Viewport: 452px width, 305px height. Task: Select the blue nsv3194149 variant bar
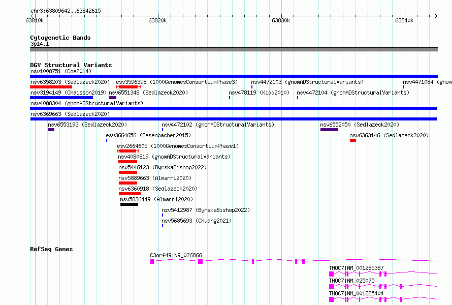[x=61, y=98]
